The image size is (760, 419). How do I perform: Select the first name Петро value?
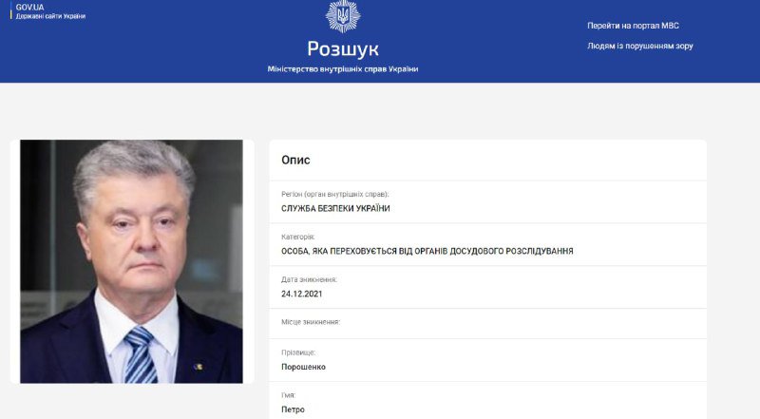coord(293,409)
